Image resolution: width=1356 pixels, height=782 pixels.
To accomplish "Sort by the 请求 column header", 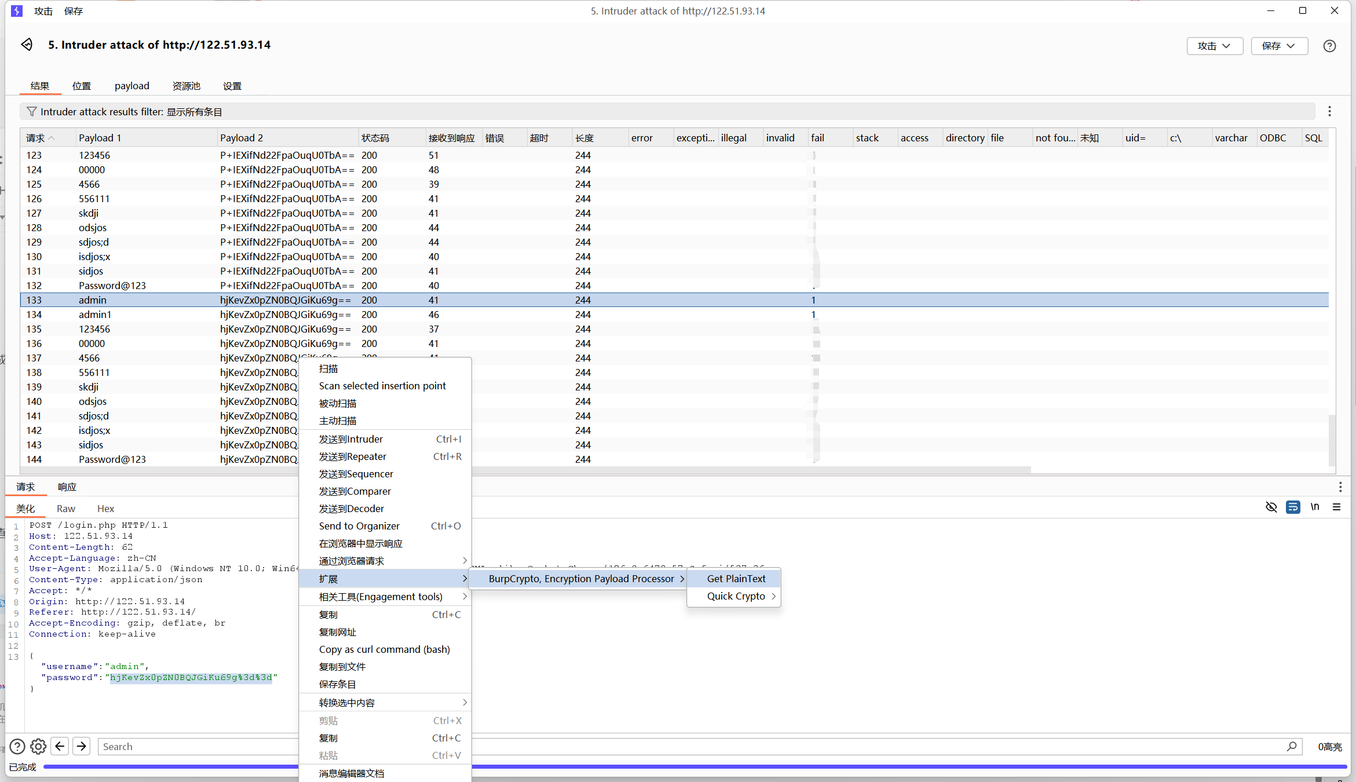I will tap(47, 138).
